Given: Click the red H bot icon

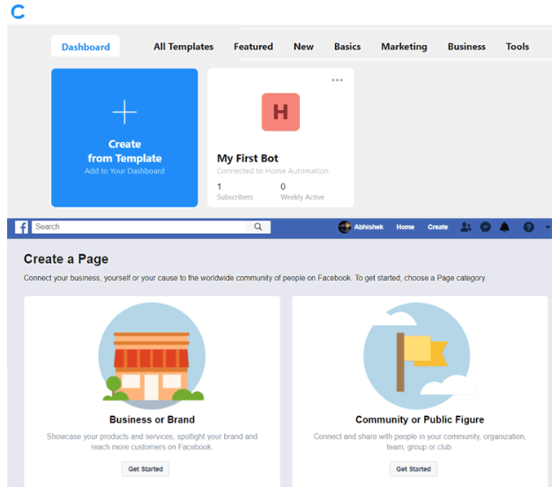Looking at the screenshot, I should coord(280,112).
